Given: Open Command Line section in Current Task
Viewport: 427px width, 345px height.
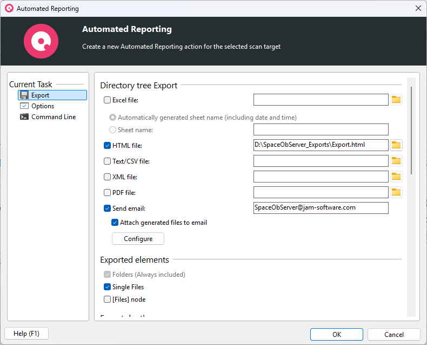Looking at the screenshot, I should (53, 117).
